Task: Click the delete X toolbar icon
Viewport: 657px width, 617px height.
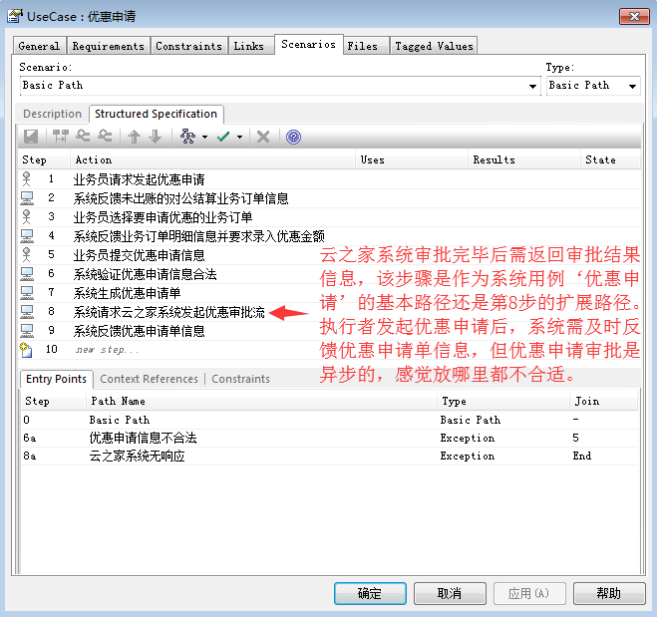Action: pos(263,137)
